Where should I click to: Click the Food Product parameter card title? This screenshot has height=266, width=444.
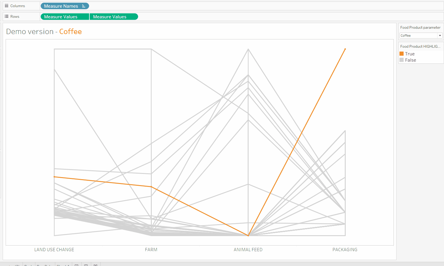(420, 28)
